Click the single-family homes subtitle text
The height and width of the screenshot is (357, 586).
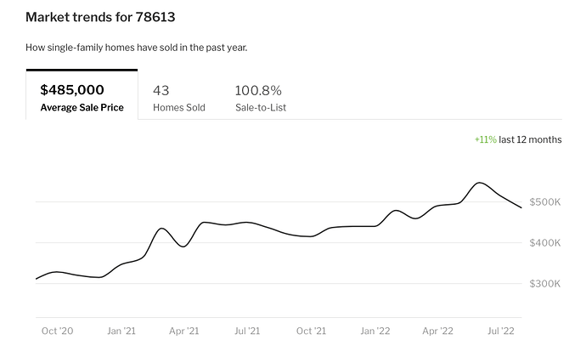click(136, 47)
